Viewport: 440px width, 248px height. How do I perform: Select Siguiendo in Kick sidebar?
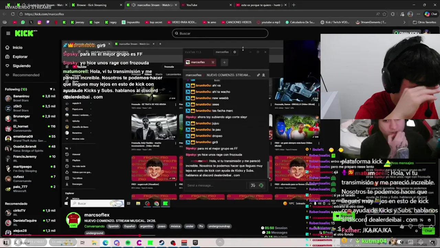point(21,66)
